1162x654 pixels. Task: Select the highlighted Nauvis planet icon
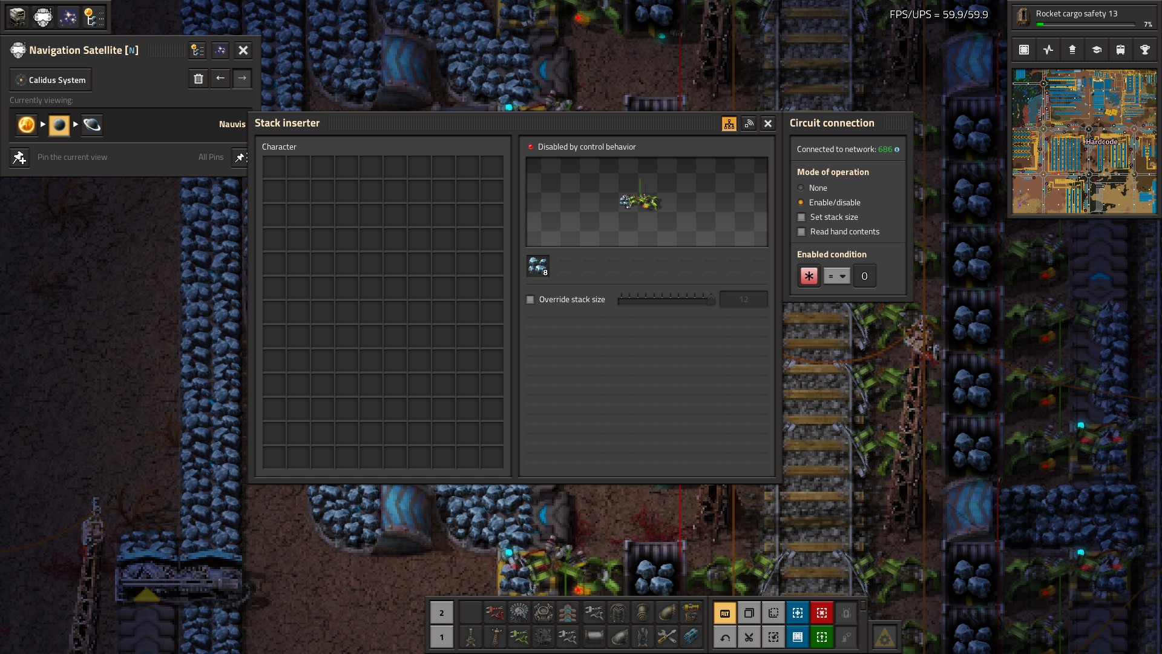59,125
